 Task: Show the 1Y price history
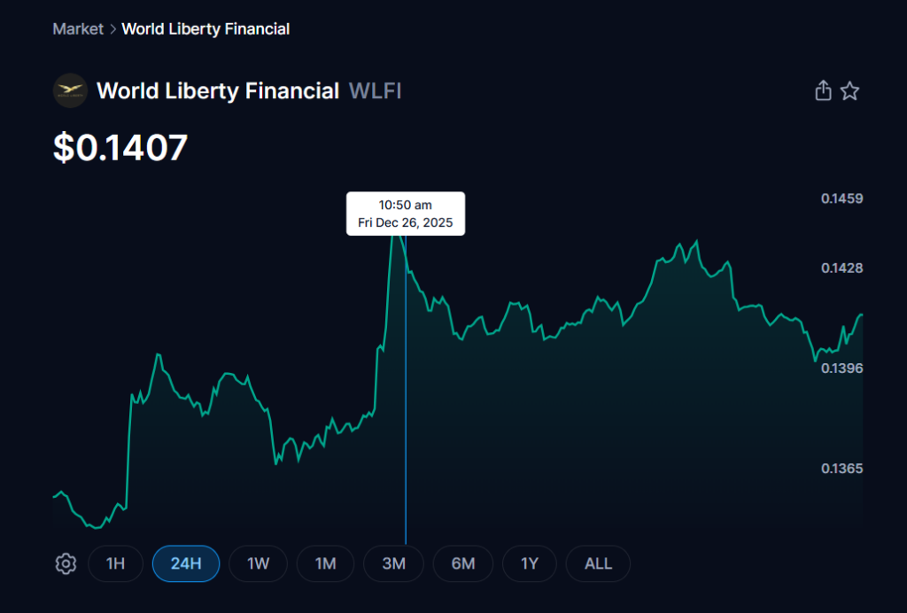[530, 563]
